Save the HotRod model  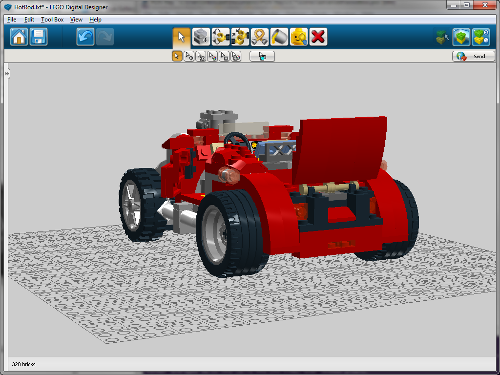click(38, 37)
